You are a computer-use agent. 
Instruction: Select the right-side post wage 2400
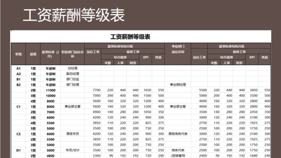[x=203, y=156]
